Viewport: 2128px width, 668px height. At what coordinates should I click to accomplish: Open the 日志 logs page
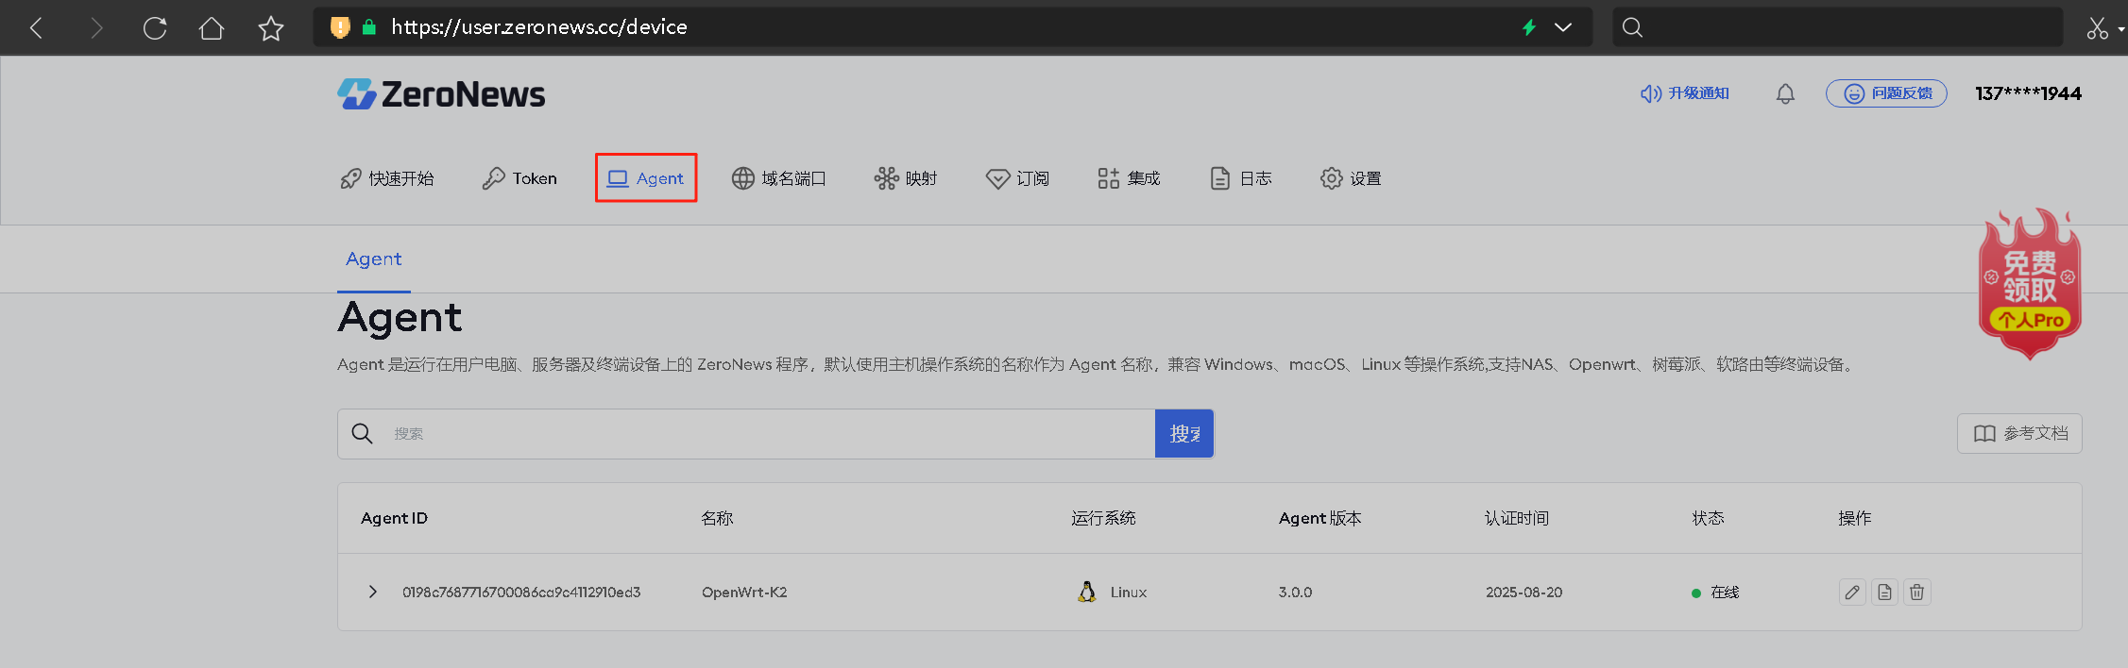pyautogui.click(x=1241, y=178)
